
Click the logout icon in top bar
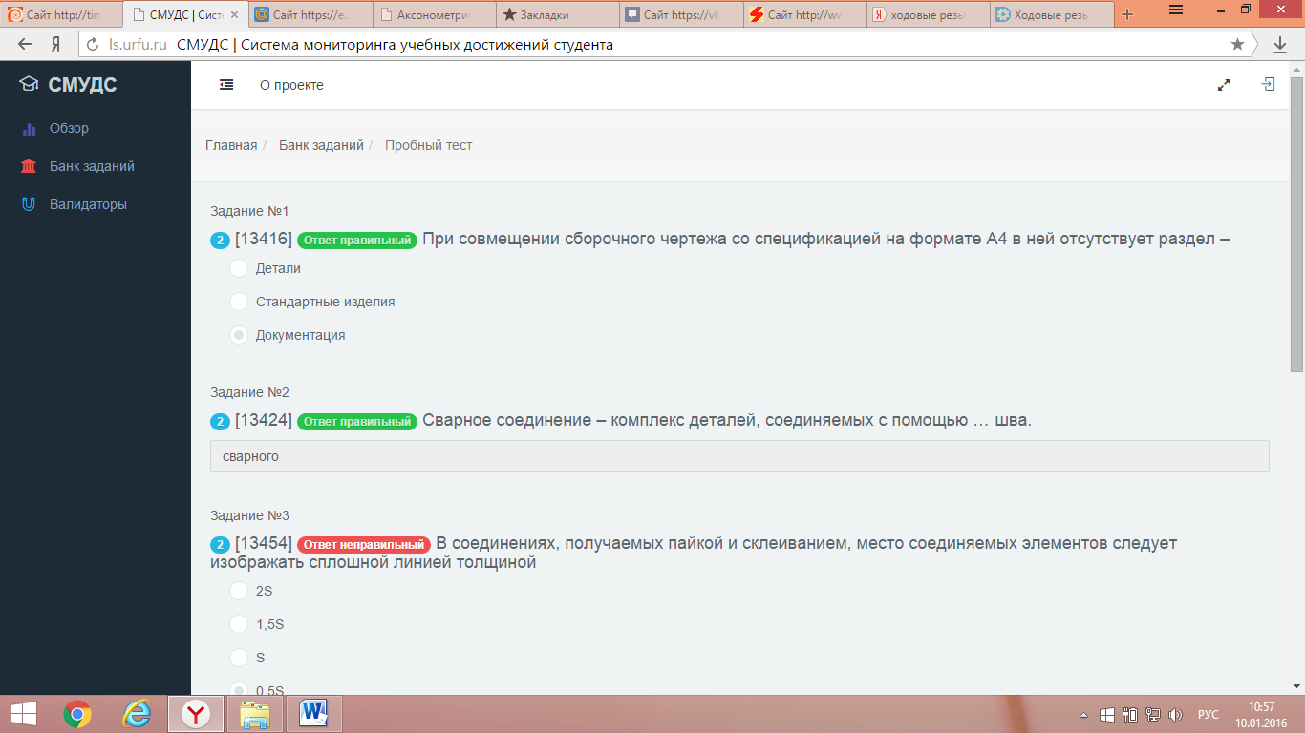point(1268,85)
